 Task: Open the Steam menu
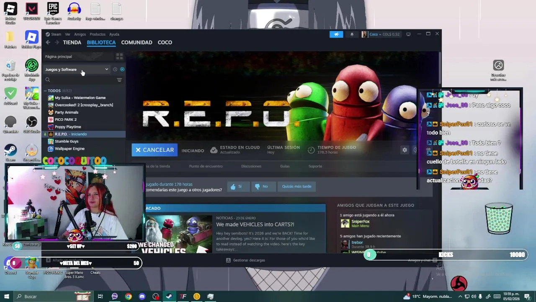[x=54, y=34]
